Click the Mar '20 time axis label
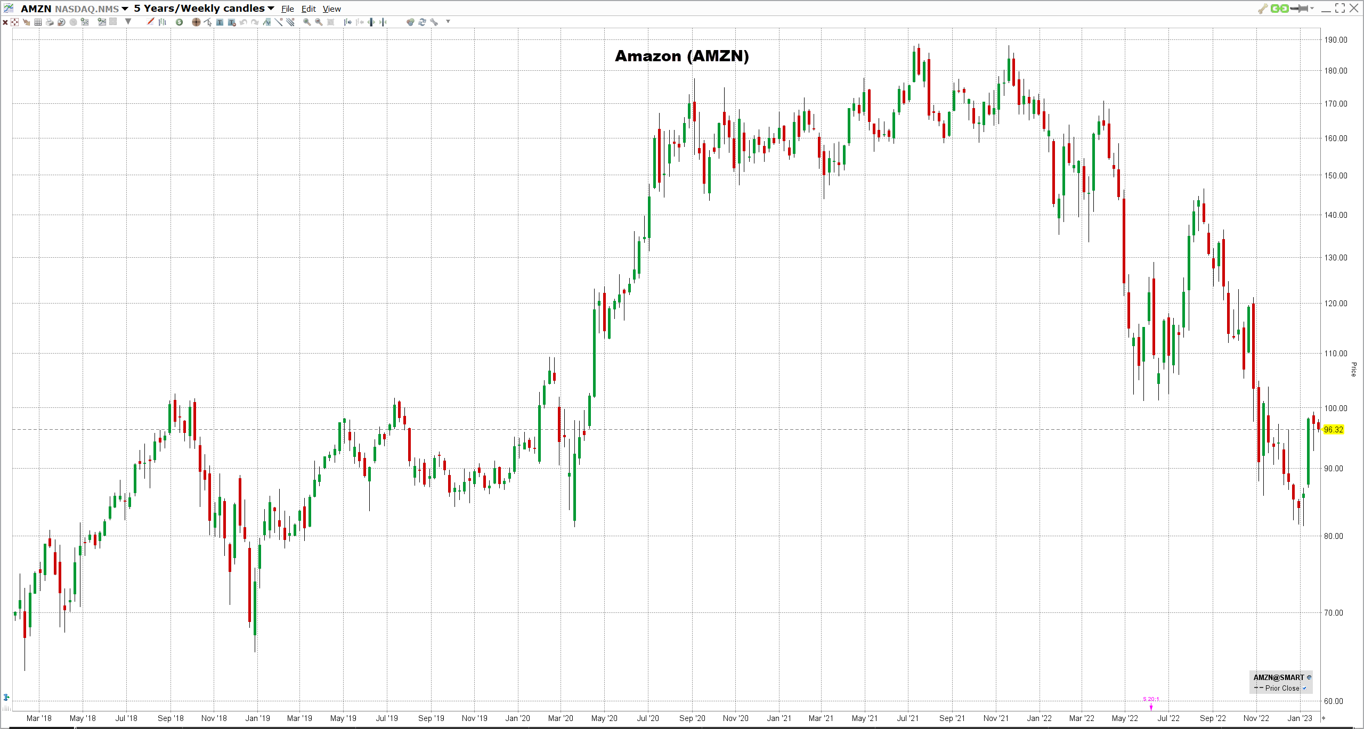1364x729 pixels. tap(561, 718)
